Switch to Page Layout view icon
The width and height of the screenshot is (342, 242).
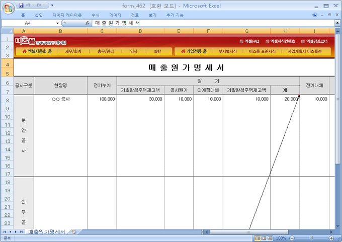pyautogui.click(x=264, y=238)
